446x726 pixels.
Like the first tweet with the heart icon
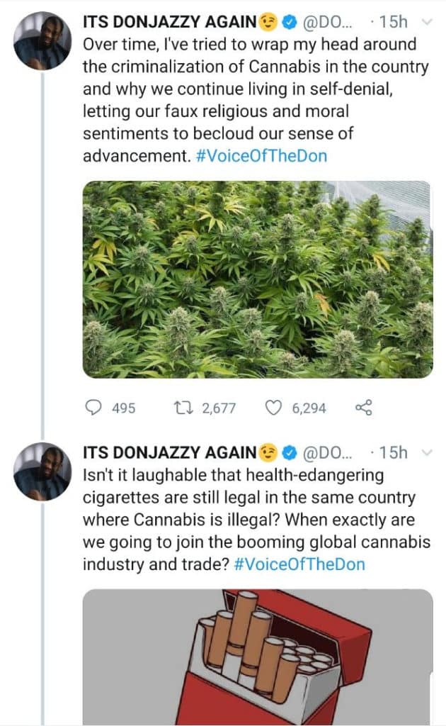pos(273,408)
